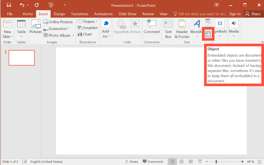Click the Insert Object icon

[208, 34]
